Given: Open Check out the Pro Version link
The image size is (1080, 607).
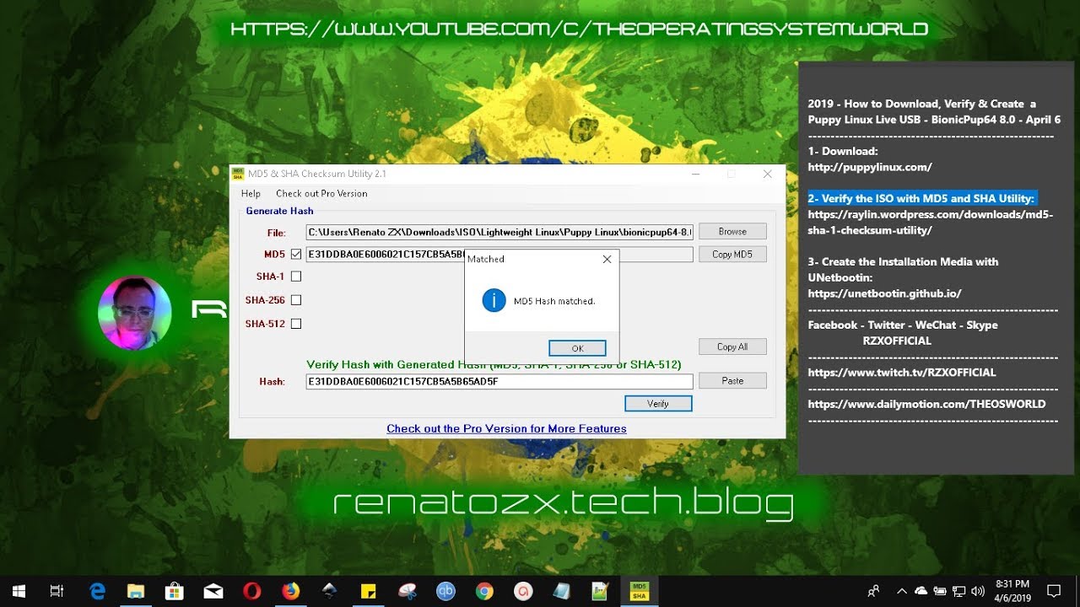Looking at the screenshot, I should click(x=506, y=428).
